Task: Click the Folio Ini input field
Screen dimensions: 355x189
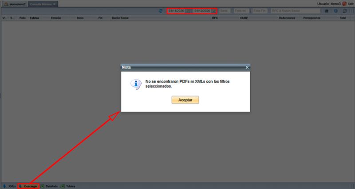Action: 241,11
